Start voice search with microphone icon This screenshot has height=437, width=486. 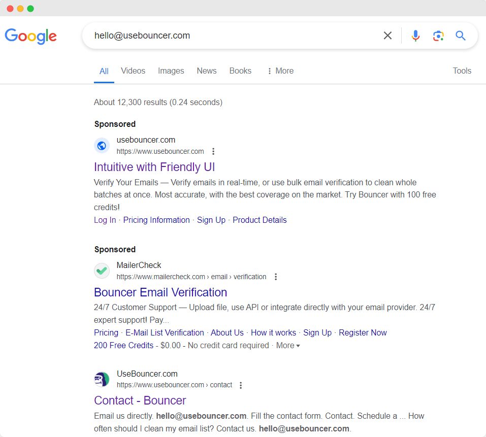pyautogui.click(x=415, y=36)
